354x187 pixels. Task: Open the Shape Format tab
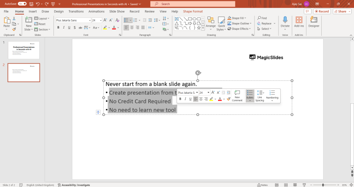point(193,11)
